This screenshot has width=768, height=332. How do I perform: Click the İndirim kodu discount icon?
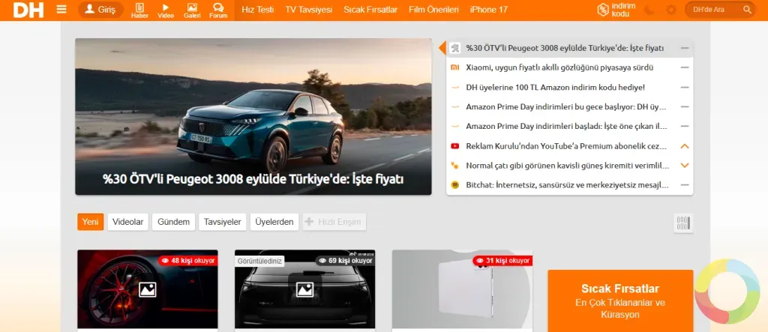click(616, 10)
